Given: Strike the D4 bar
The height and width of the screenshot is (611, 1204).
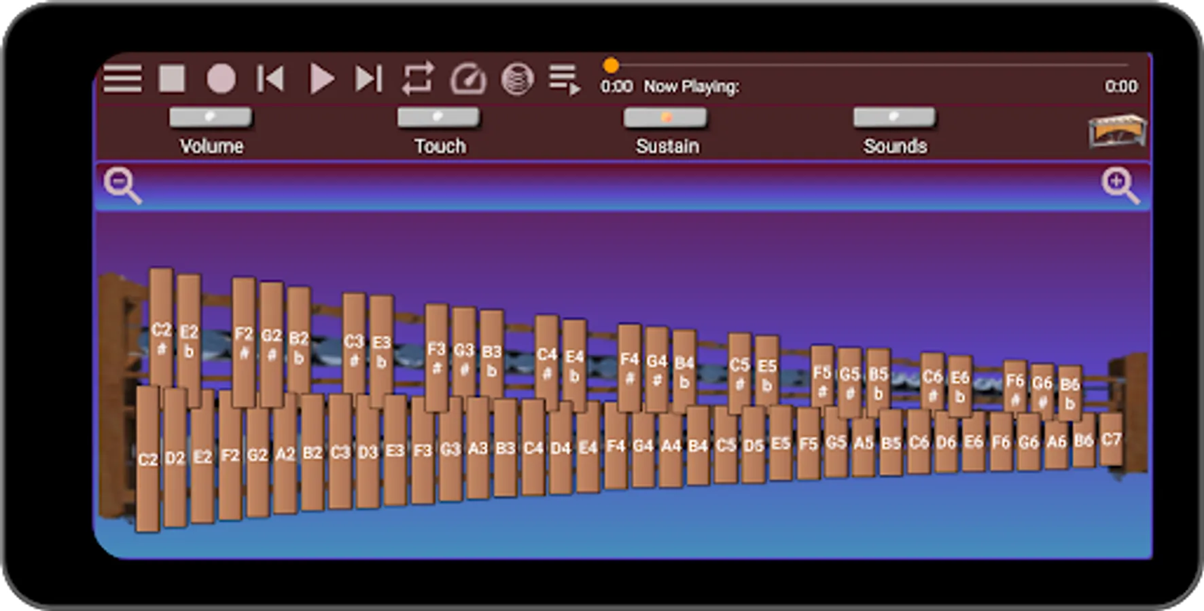Looking at the screenshot, I should (561, 447).
